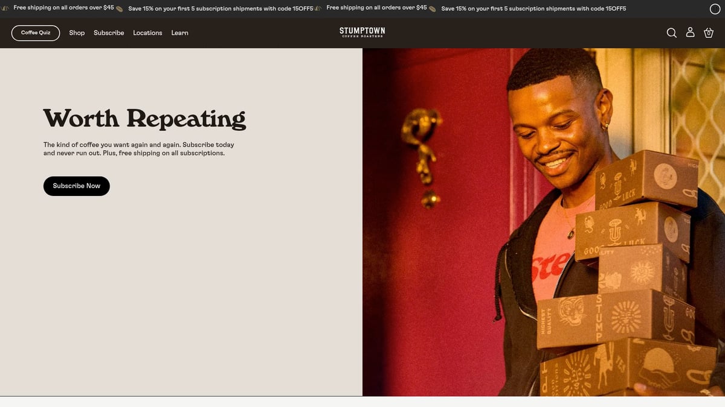Click the tiny icon at far left of announcement bar
Screen dimensions: 725x407
click(5, 8)
